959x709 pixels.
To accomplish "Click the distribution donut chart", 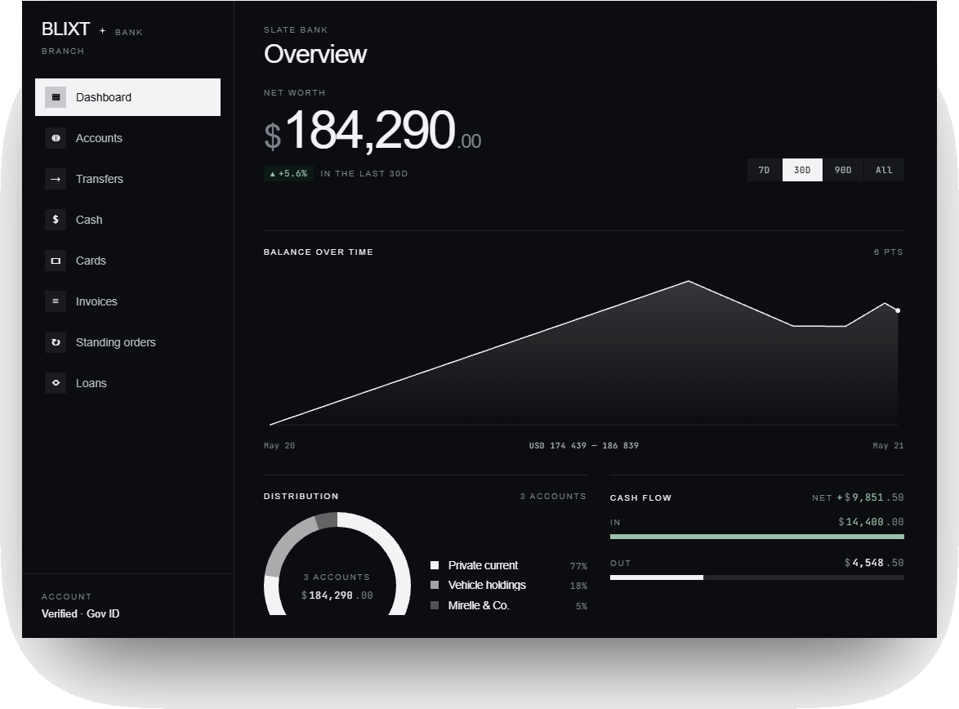I will [x=337, y=564].
